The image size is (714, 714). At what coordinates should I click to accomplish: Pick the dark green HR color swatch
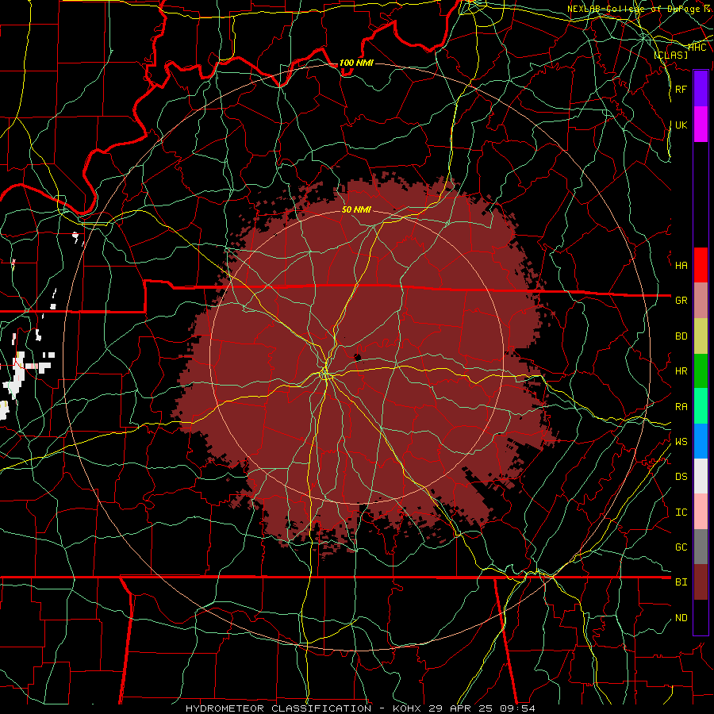701,371
